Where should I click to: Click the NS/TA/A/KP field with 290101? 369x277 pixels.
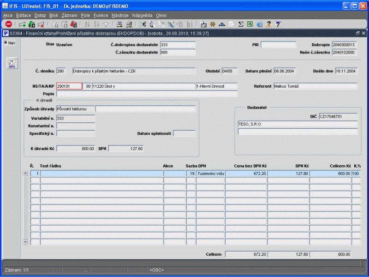click(x=69, y=86)
